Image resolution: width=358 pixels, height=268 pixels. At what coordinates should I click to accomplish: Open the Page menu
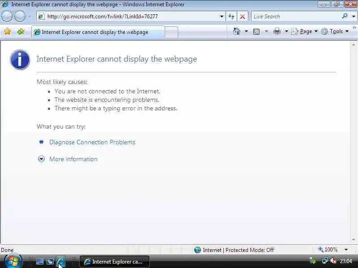point(305,31)
